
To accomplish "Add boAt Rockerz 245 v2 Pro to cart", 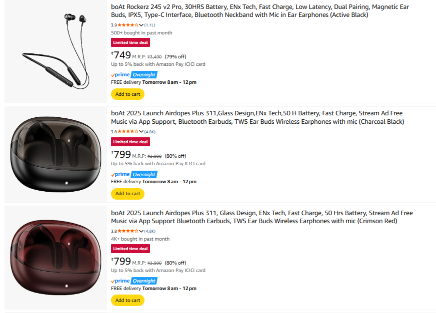I will pos(127,94).
